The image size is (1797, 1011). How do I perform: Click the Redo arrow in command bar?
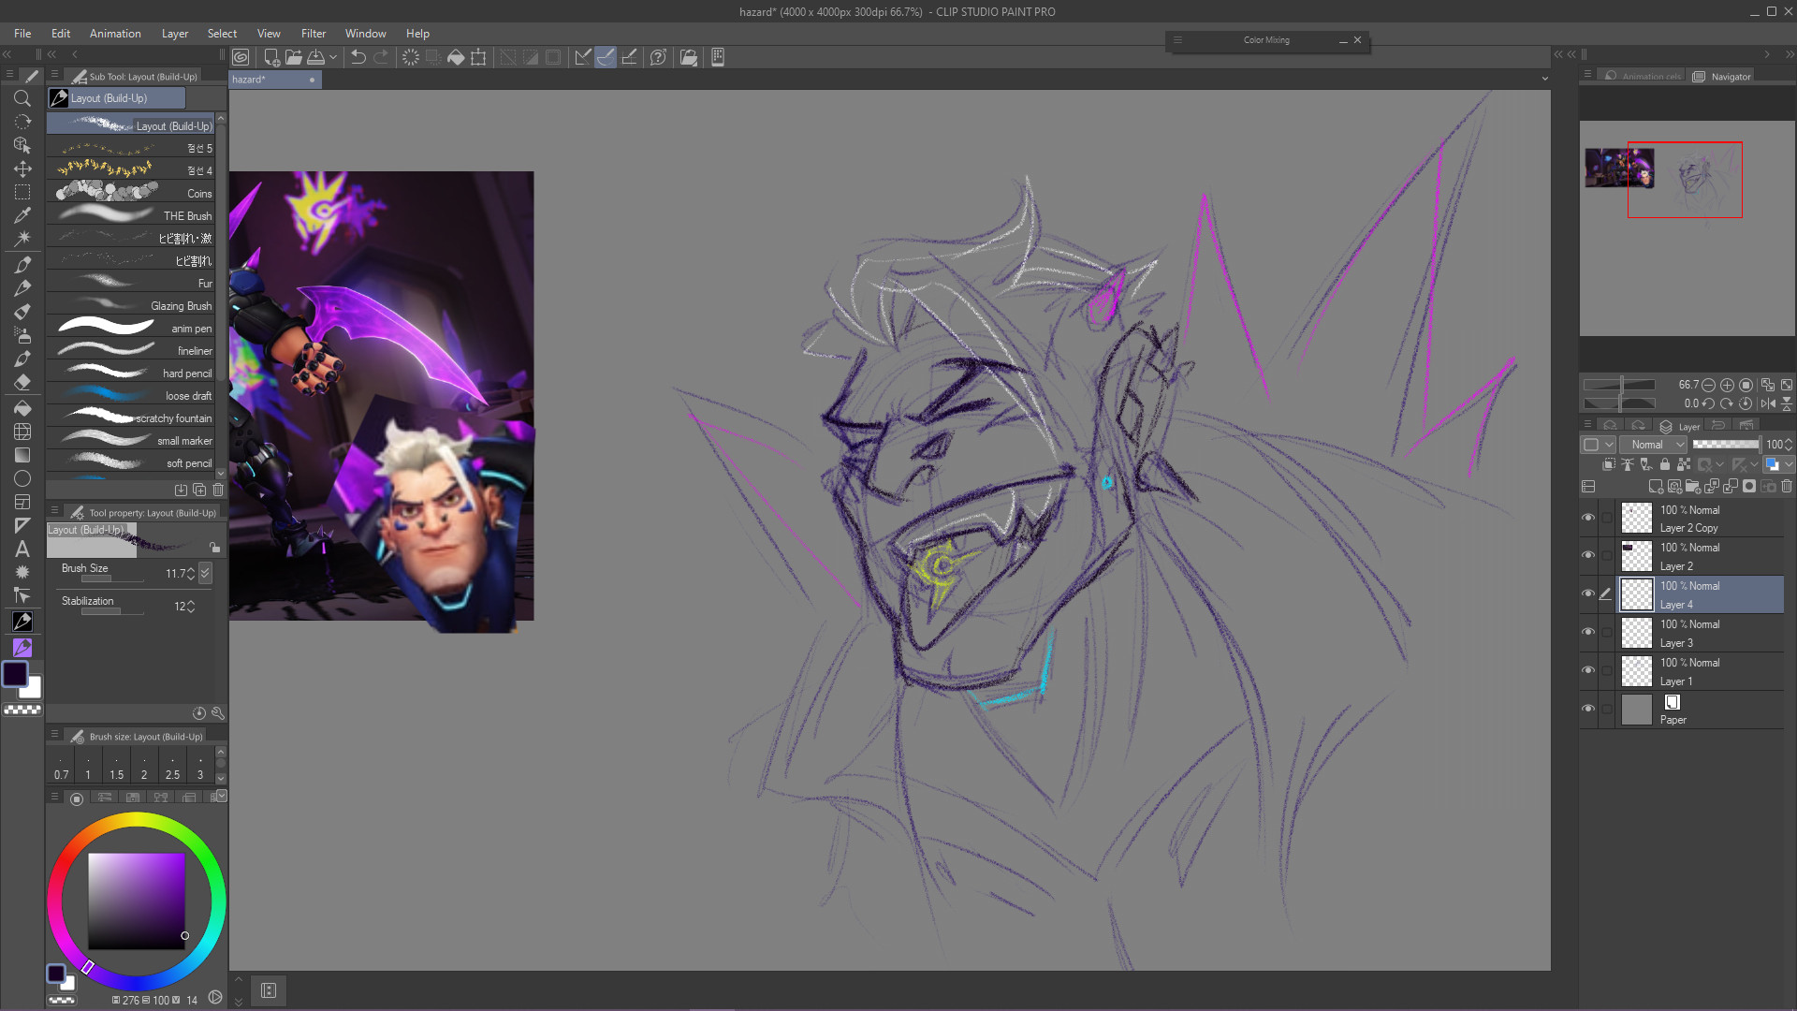[x=381, y=57]
